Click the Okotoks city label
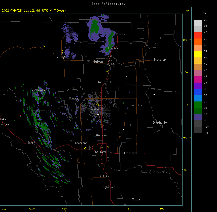 [x=104, y=176]
